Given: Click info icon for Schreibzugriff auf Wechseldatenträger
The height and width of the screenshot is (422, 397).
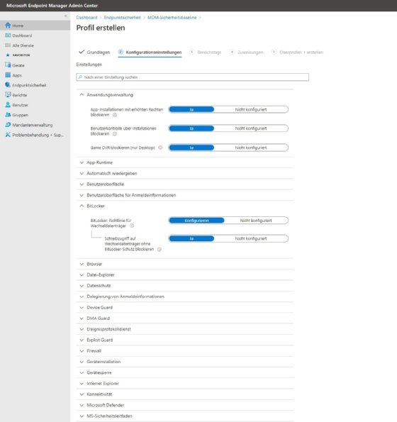Looking at the screenshot, I should click(160, 249).
